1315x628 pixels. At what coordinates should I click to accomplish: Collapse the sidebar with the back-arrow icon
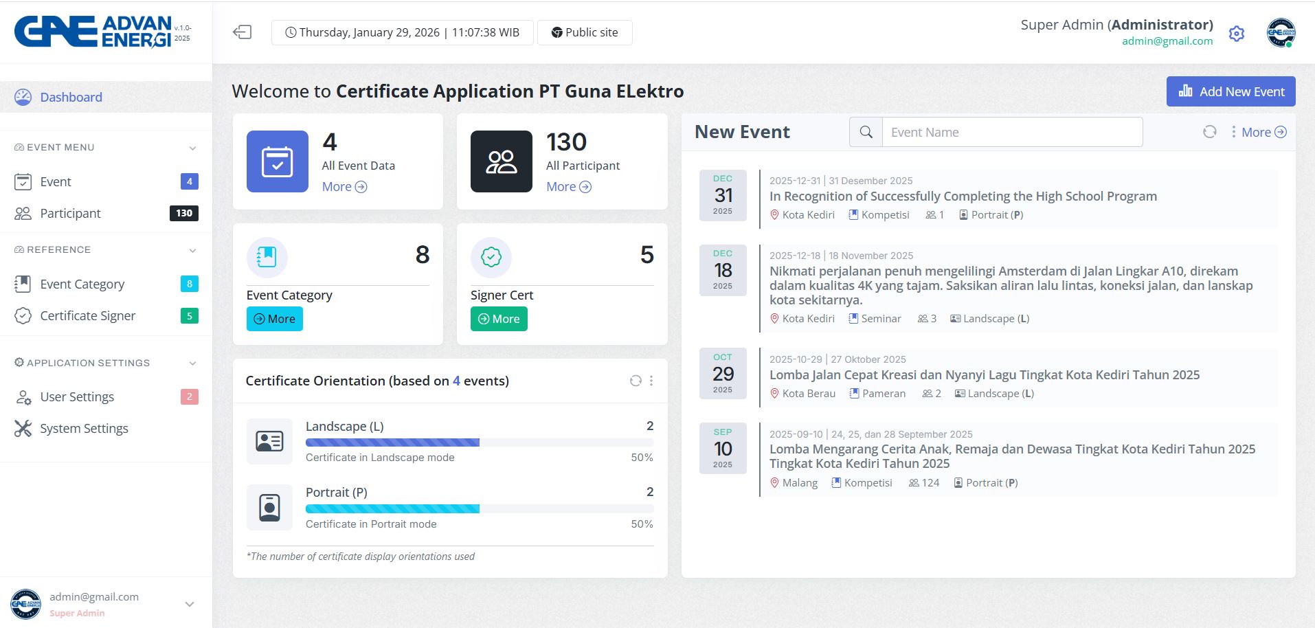242,32
